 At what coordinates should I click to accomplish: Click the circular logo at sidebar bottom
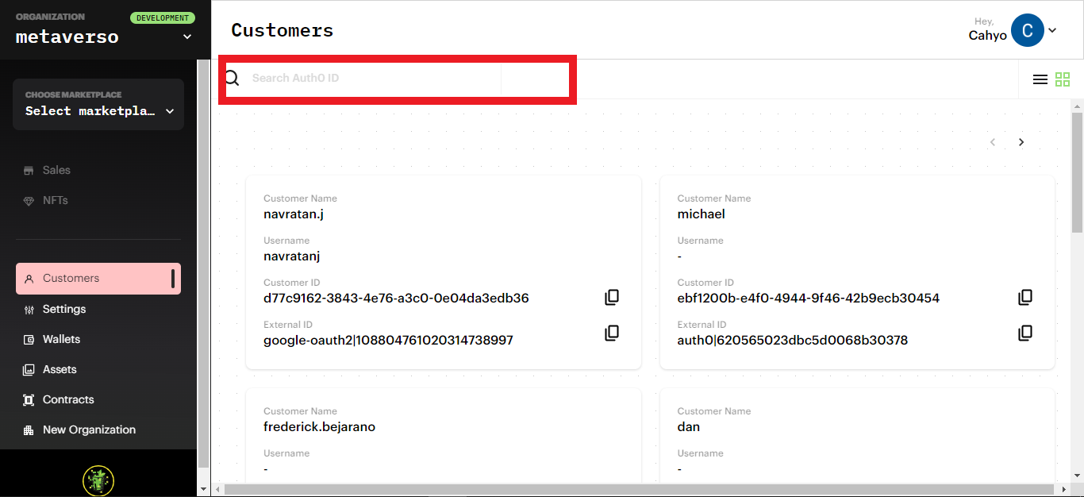pos(98,480)
